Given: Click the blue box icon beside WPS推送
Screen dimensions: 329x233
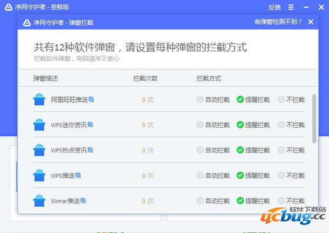Looking at the screenshot, I should (39, 175).
